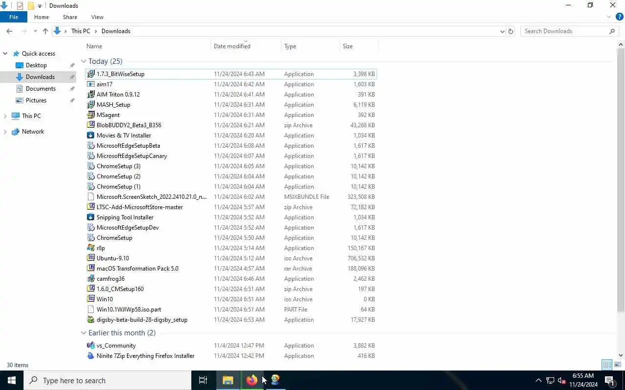Collapse the Today (25) group
This screenshot has height=390, width=625.
coord(83,61)
